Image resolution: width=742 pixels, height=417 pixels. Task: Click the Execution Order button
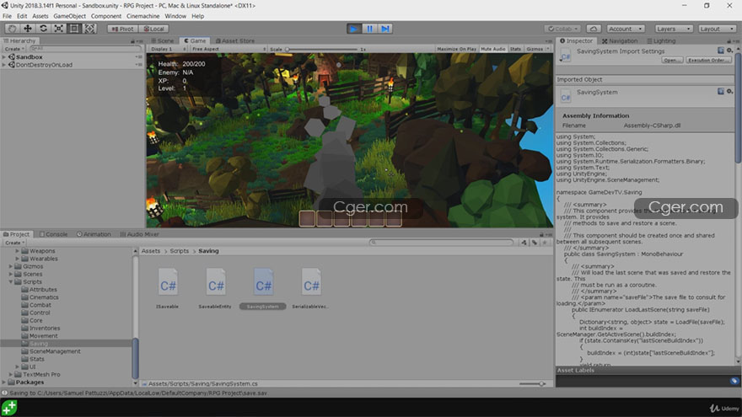(x=708, y=60)
